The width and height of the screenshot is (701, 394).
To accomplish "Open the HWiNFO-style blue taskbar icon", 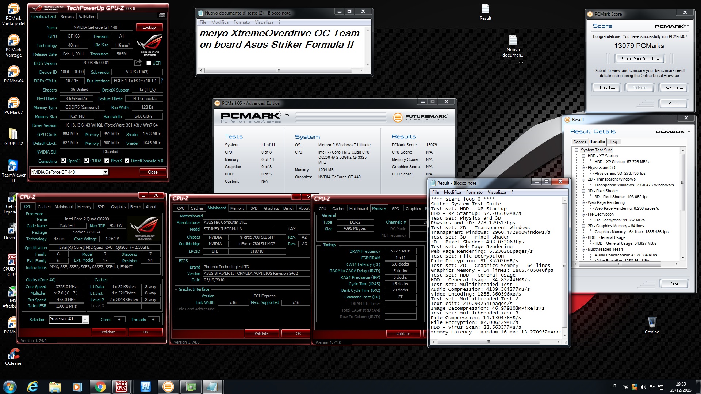I will tap(145, 387).
